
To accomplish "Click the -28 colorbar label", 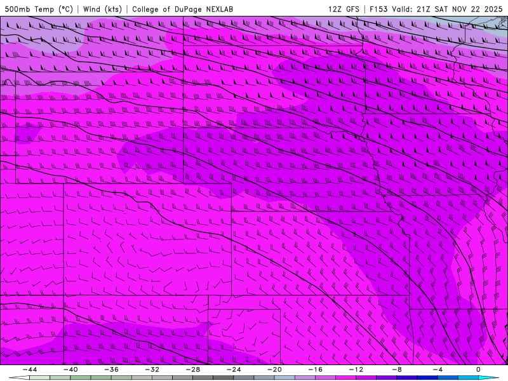I will (x=193, y=370).
